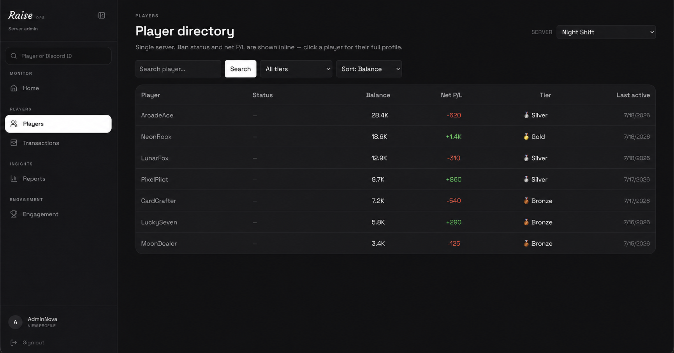Image resolution: width=674 pixels, height=353 pixels.
Task: Click the Status column header
Action: point(262,95)
